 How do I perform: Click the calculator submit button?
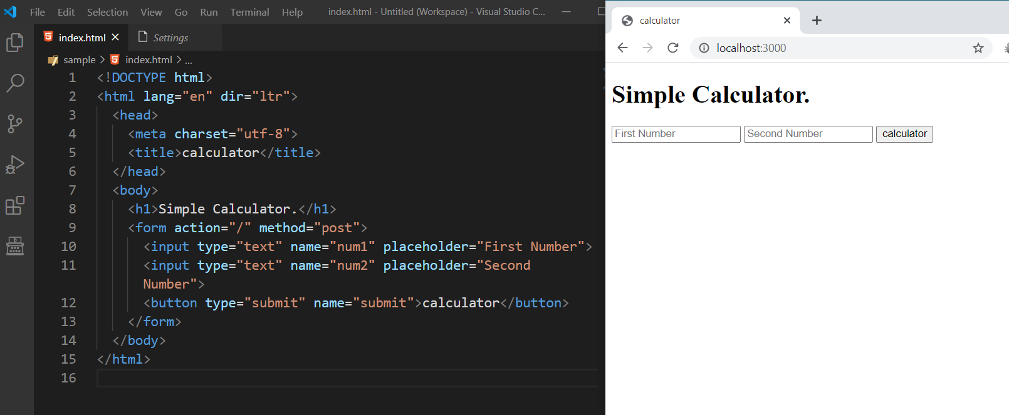click(x=904, y=134)
